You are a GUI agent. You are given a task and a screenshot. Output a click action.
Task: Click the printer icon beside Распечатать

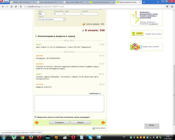click(94, 128)
